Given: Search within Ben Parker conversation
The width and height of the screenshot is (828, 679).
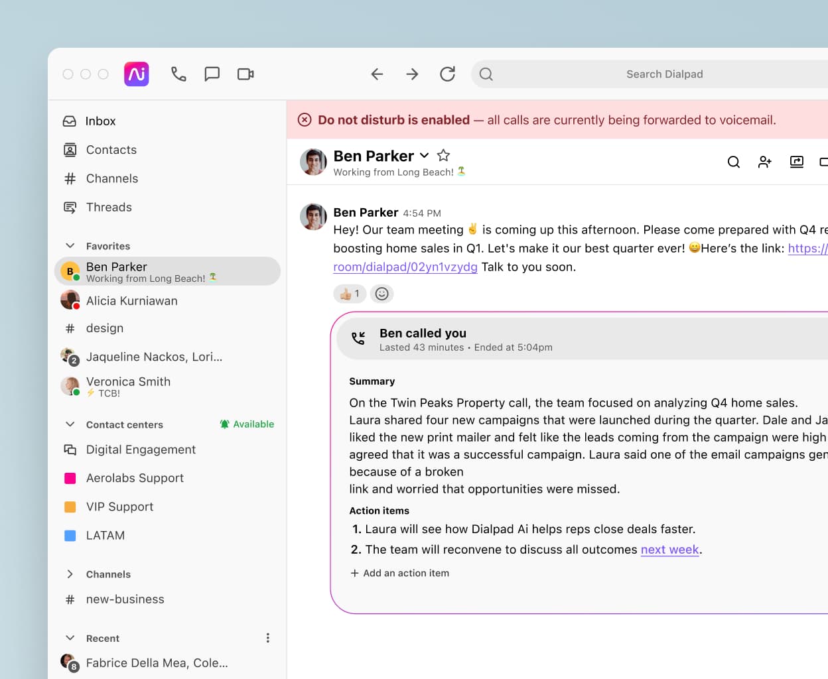Looking at the screenshot, I should [x=733, y=162].
